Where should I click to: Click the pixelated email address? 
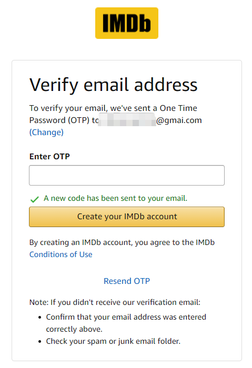(x=127, y=120)
